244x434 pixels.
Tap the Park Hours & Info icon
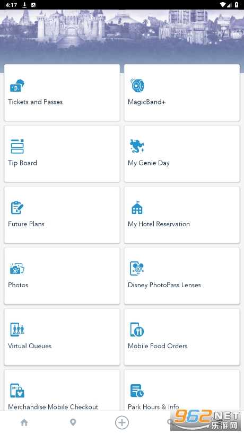(137, 390)
